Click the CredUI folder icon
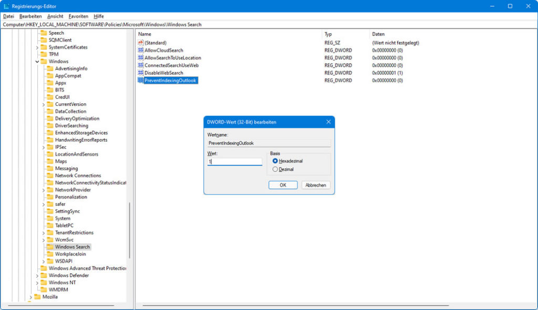The width and height of the screenshot is (538, 310). point(50,97)
